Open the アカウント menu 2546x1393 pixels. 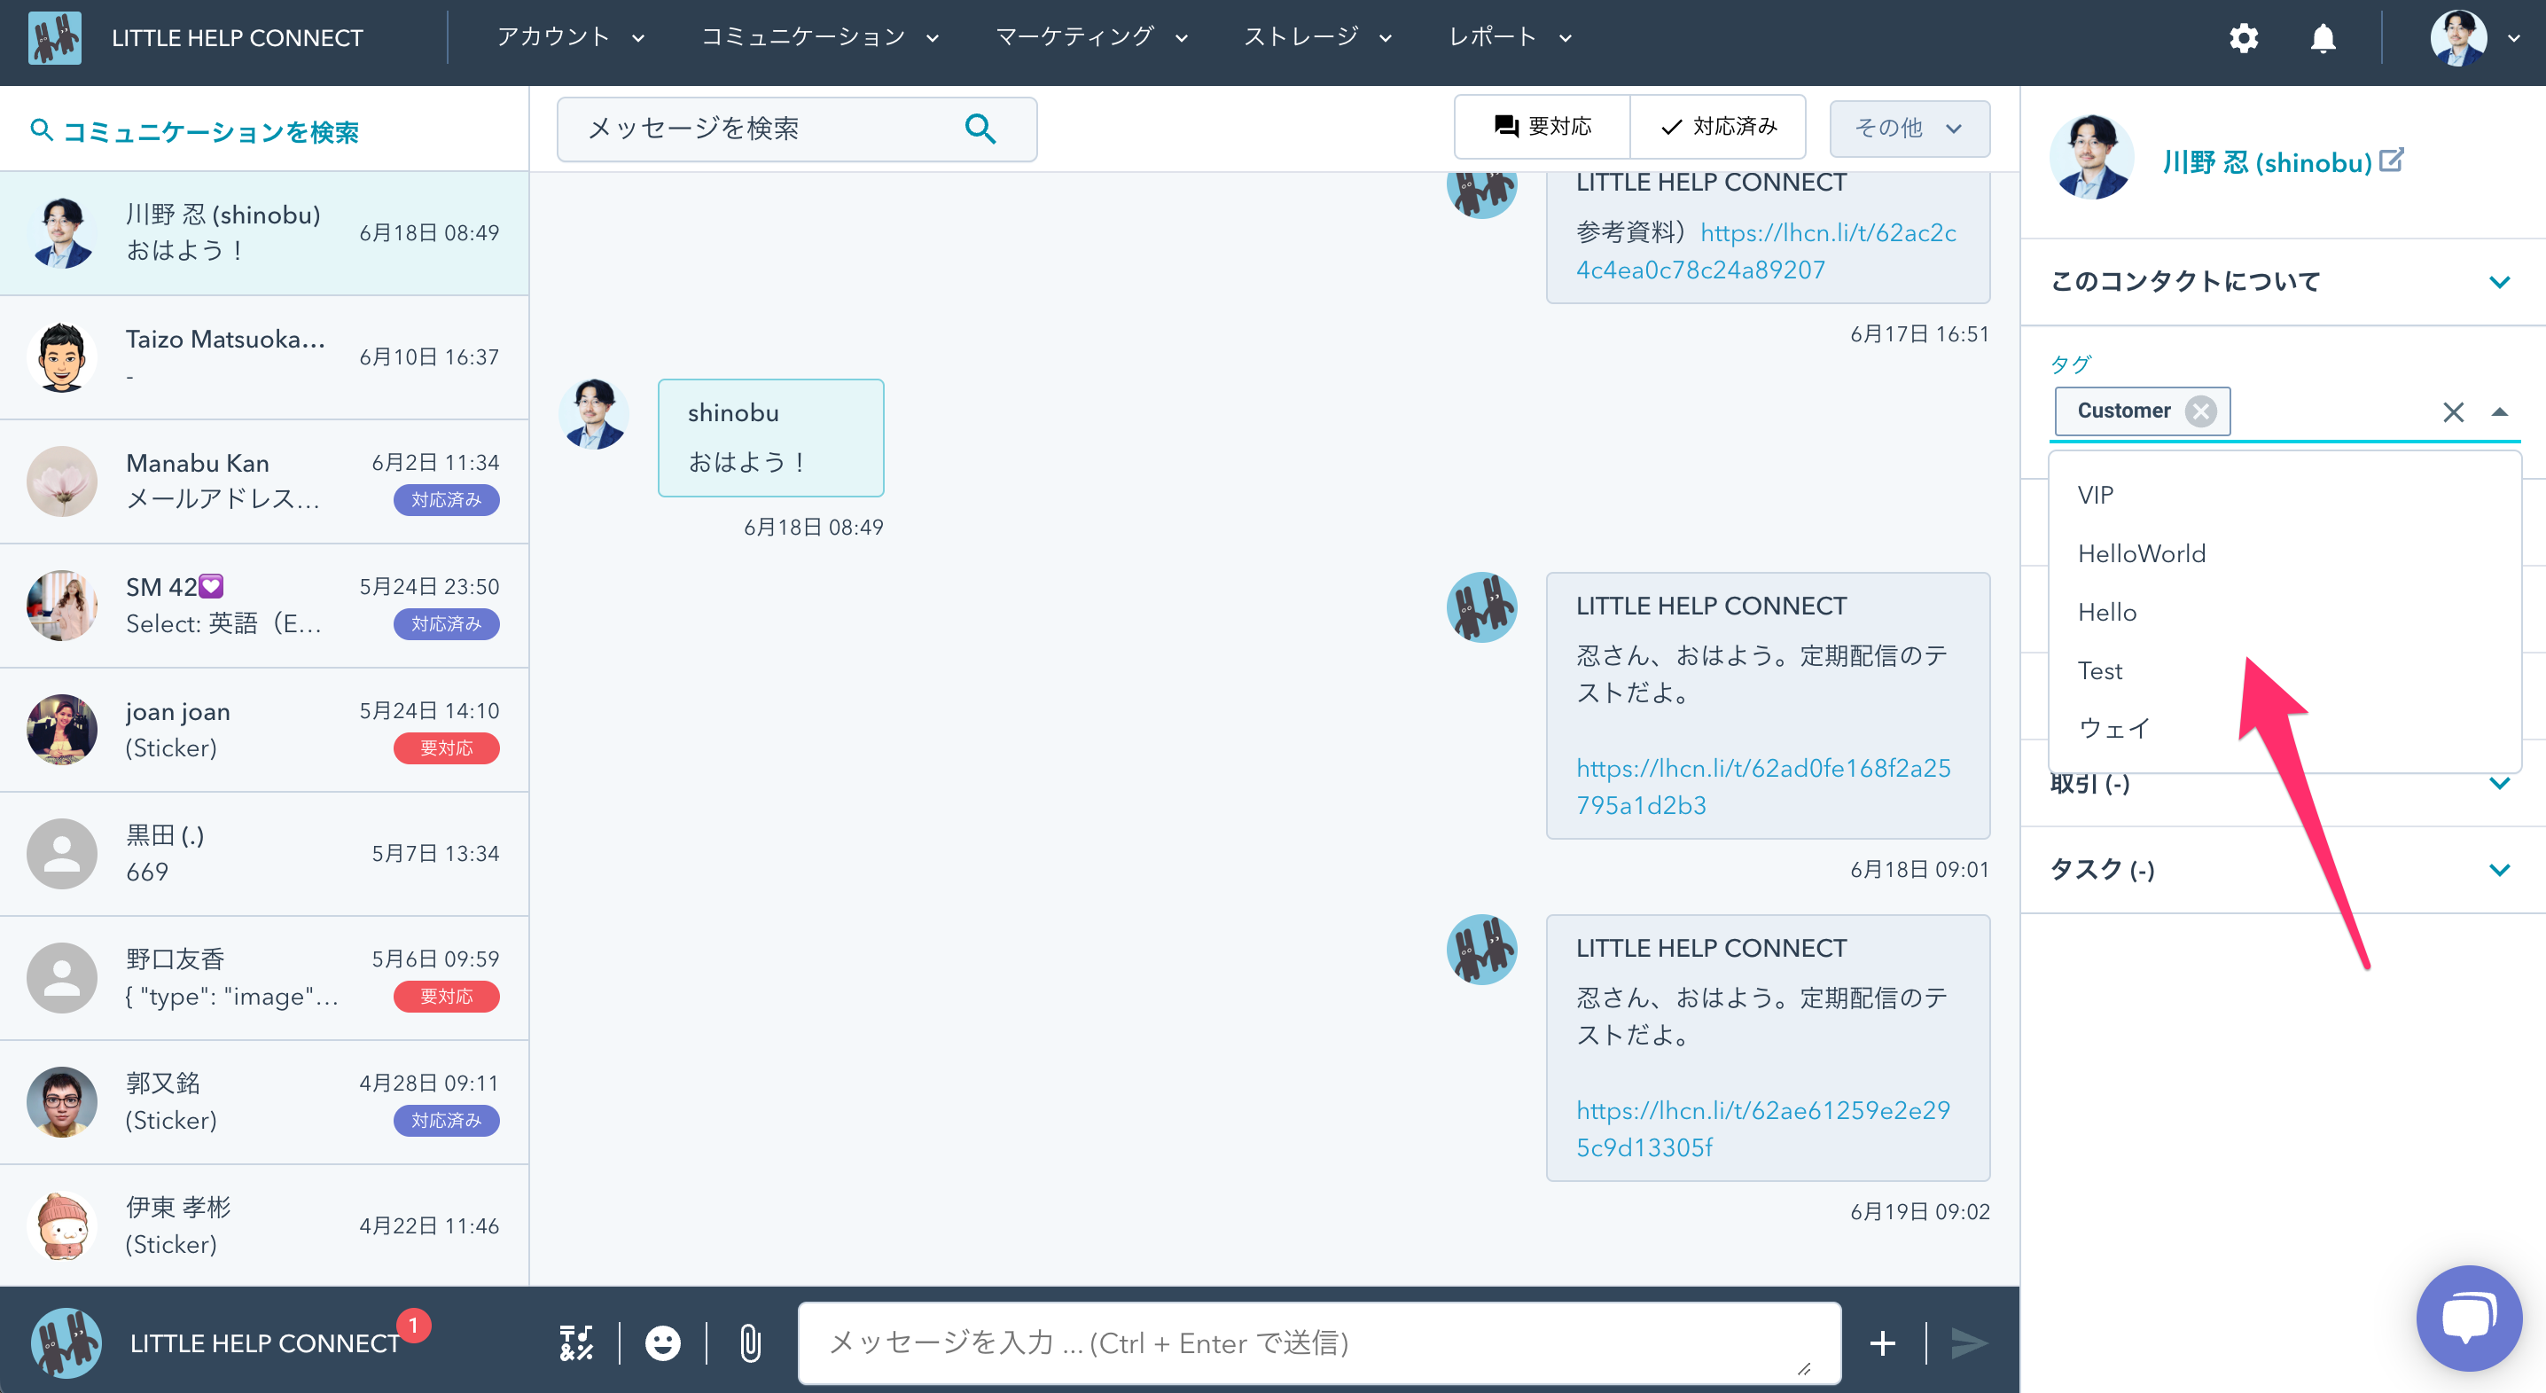pos(570,37)
